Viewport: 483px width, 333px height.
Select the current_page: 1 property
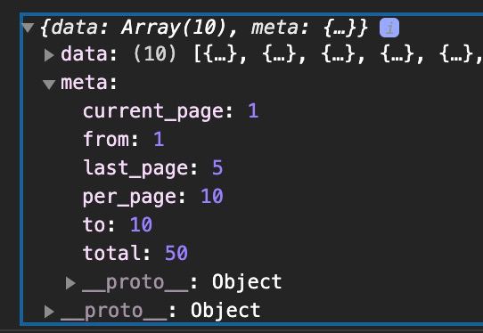(170, 111)
